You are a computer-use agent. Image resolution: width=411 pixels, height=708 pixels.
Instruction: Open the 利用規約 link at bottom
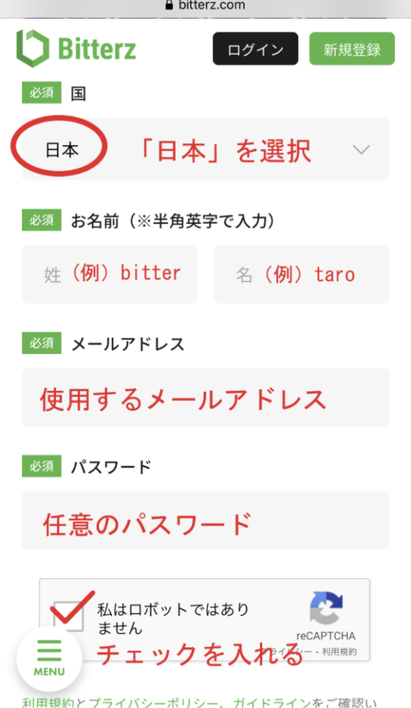point(48,702)
